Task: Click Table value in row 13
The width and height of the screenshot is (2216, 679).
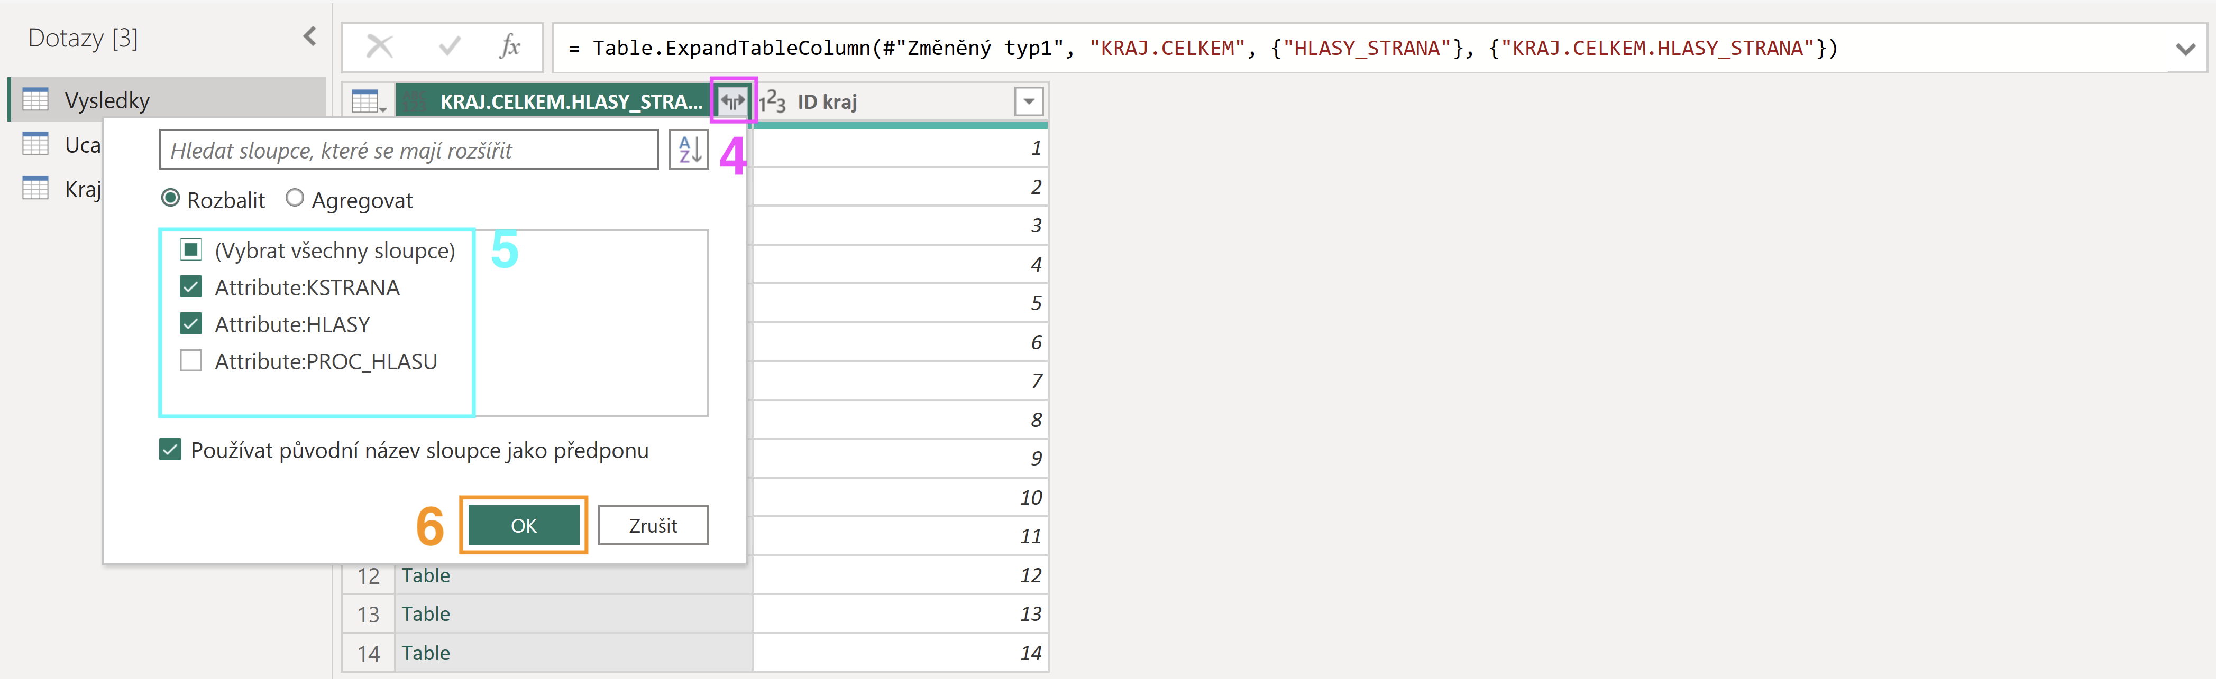Action: (426, 613)
